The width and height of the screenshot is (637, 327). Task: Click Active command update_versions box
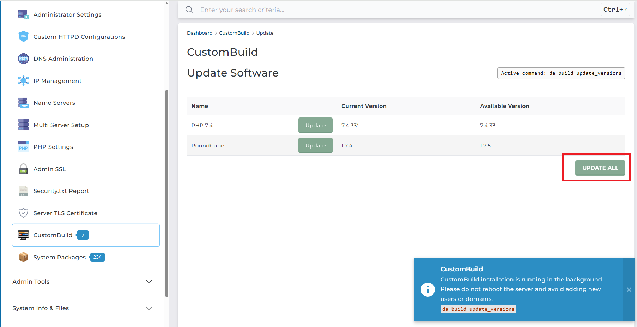561,73
